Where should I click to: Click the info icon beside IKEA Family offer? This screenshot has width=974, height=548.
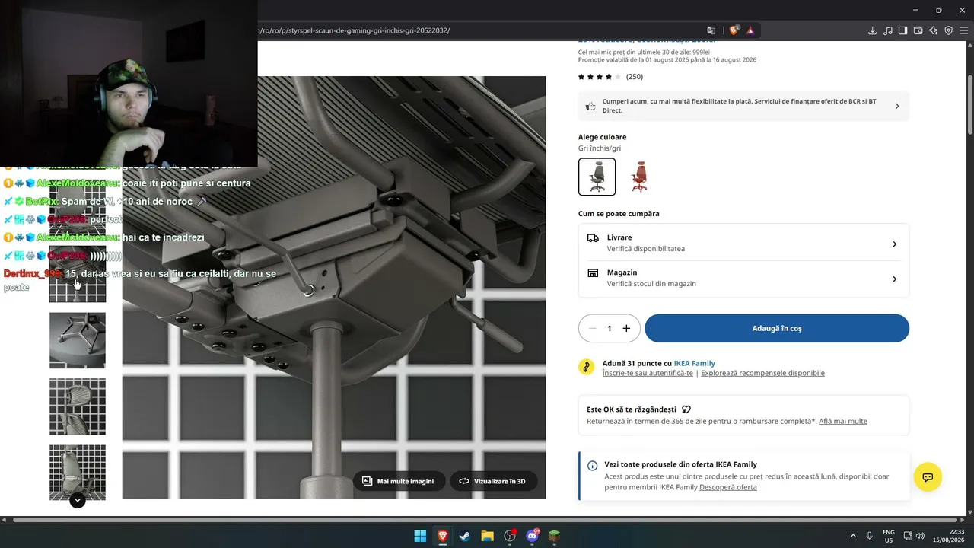593,466
